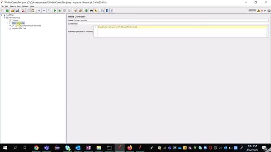
Task: Open the Function Helper dialog icon
Action: pyautogui.click(x=102, y=11)
